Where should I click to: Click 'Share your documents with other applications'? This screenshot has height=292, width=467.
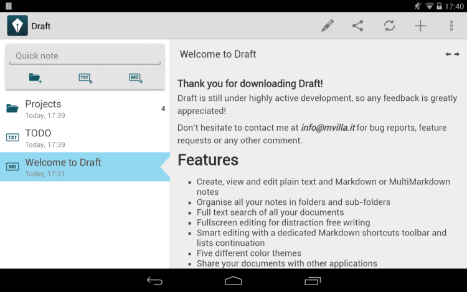(287, 263)
